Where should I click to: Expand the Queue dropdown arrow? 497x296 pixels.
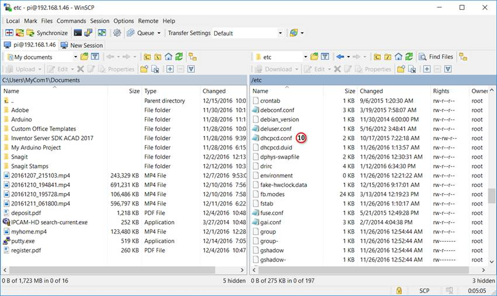tap(159, 33)
